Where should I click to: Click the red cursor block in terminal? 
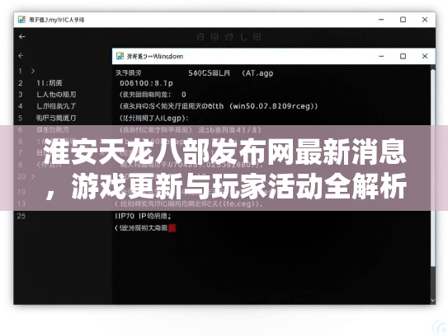[172, 228]
